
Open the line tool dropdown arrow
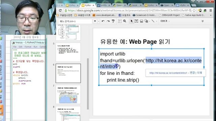click(x=157, y=21)
